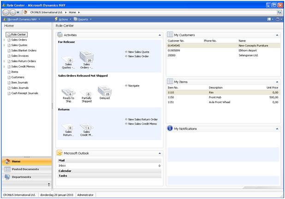Image resolution: width=285 pixels, height=199 pixels.
Task: Click the Sales Orders page icon in tree
Action: (9, 40)
